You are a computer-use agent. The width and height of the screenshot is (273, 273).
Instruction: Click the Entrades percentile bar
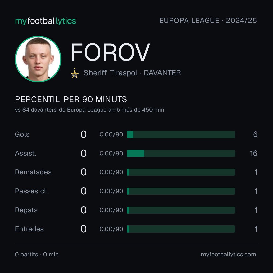pyautogui.click(x=181, y=229)
